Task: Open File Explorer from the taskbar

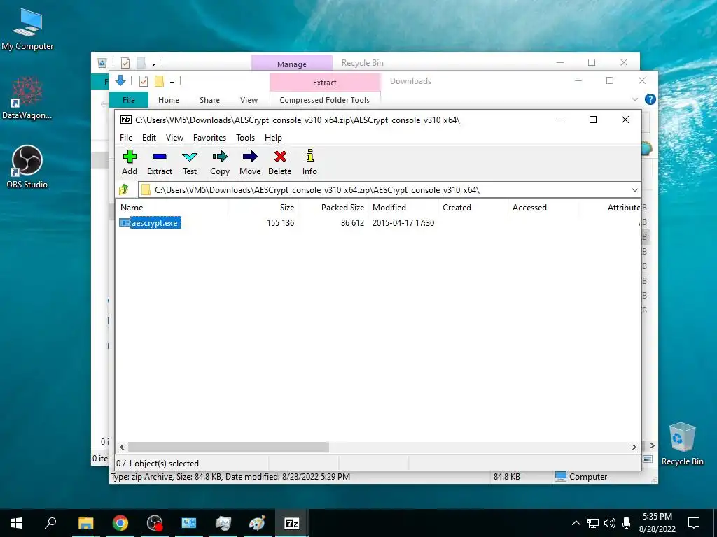Action: tap(85, 523)
